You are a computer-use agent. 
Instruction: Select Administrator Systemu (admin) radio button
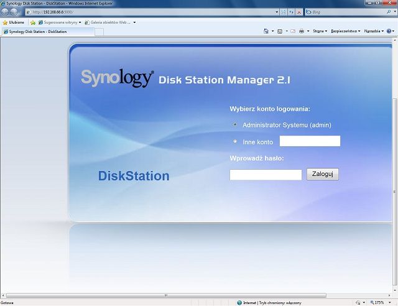coord(235,124)
